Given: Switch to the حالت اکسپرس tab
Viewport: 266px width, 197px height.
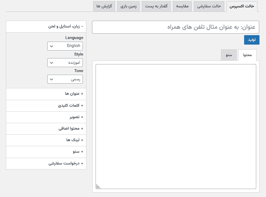Looking at the screenshot, I should (242, 6).
